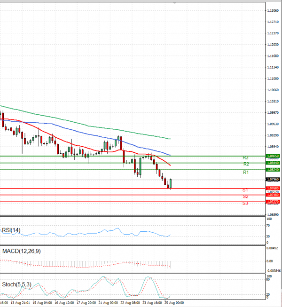
Task: Click the chart shift triangle marker at top
Action: pos(174,3)
